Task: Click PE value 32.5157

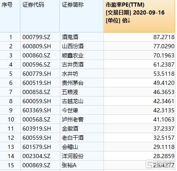Action: click(164, 138)
